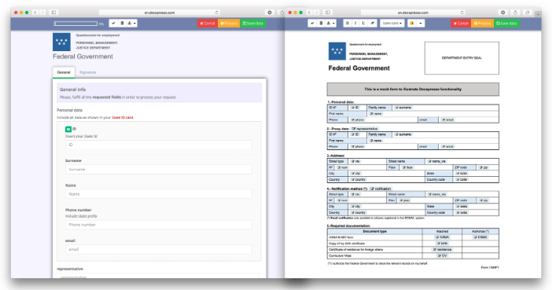Click the trash icon in left toolbar
The height and width of the screenshot is (290, 552).
(x=122, y=24)
